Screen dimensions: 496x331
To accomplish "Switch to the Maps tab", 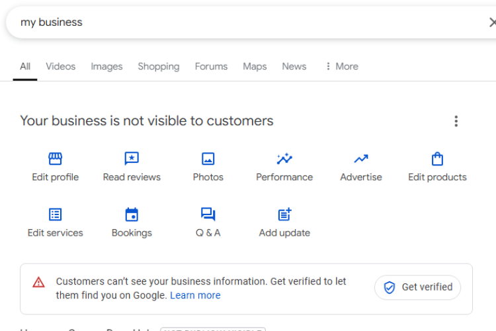I will (255, 66).
